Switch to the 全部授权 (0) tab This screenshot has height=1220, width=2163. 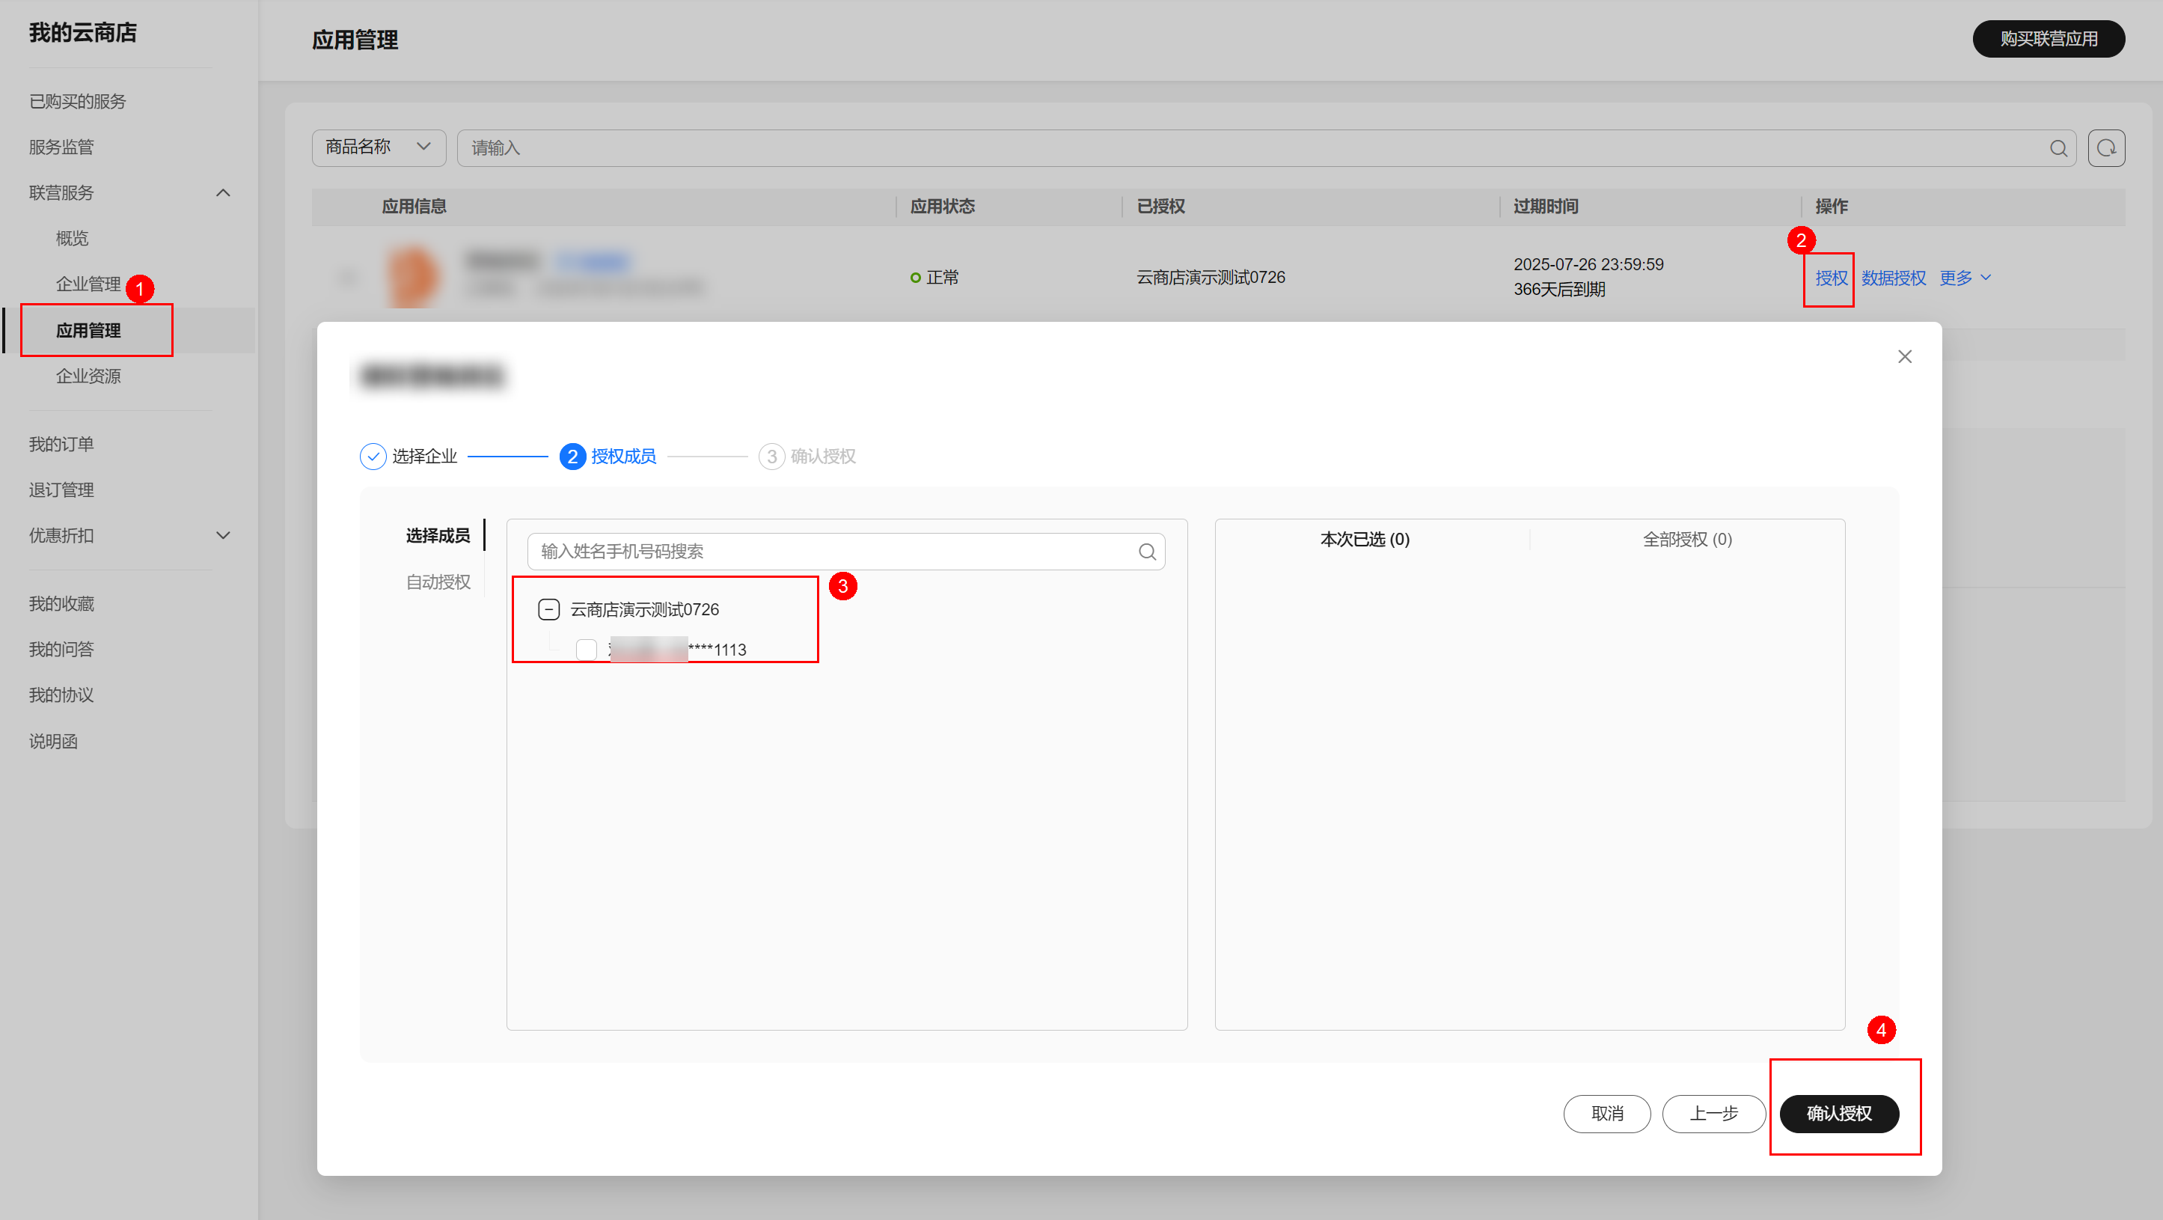click(1686, 540)
